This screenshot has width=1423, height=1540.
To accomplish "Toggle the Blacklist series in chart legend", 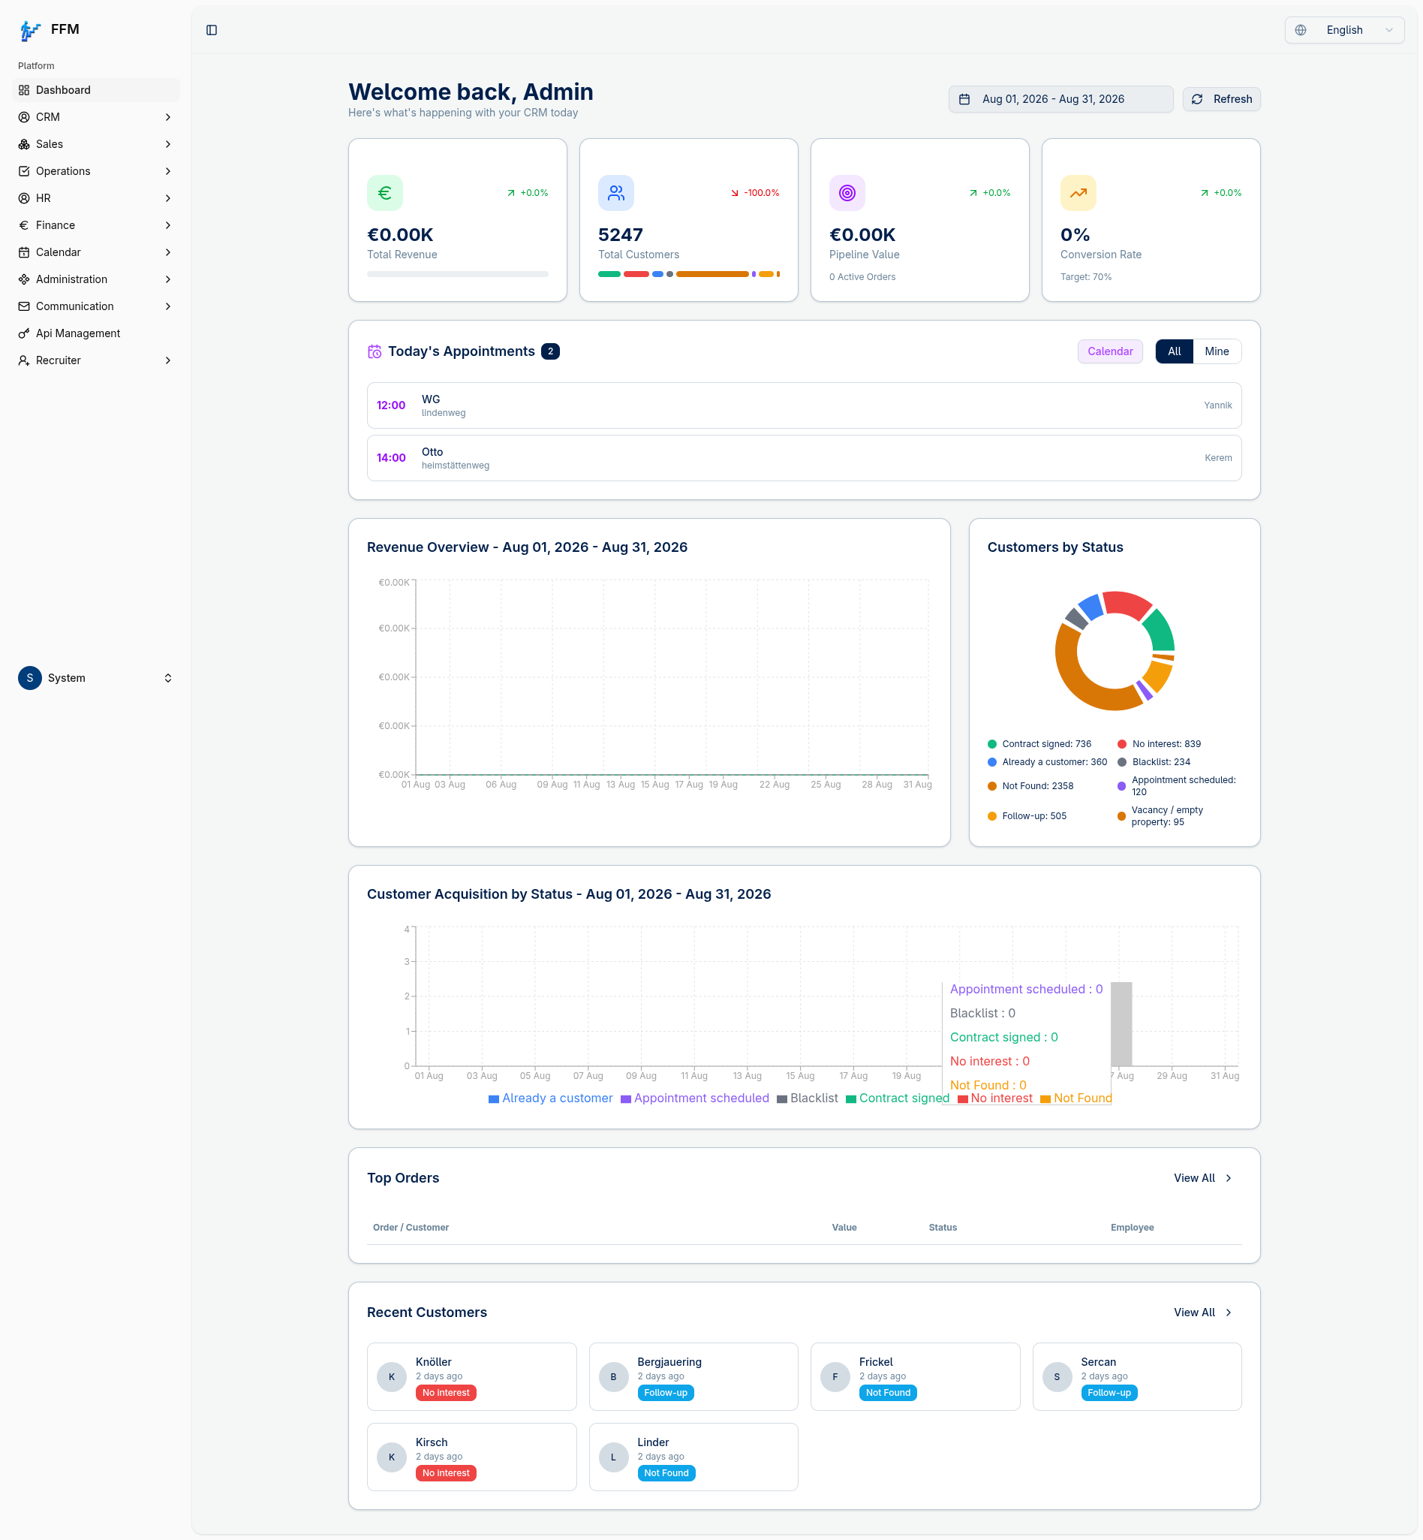I will tap(807, 1098).
